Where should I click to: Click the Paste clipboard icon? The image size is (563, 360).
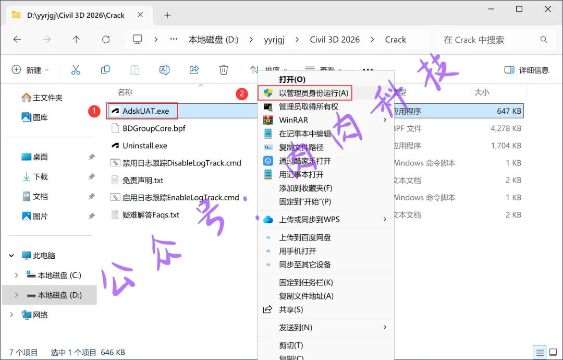(x=135, y=70)
